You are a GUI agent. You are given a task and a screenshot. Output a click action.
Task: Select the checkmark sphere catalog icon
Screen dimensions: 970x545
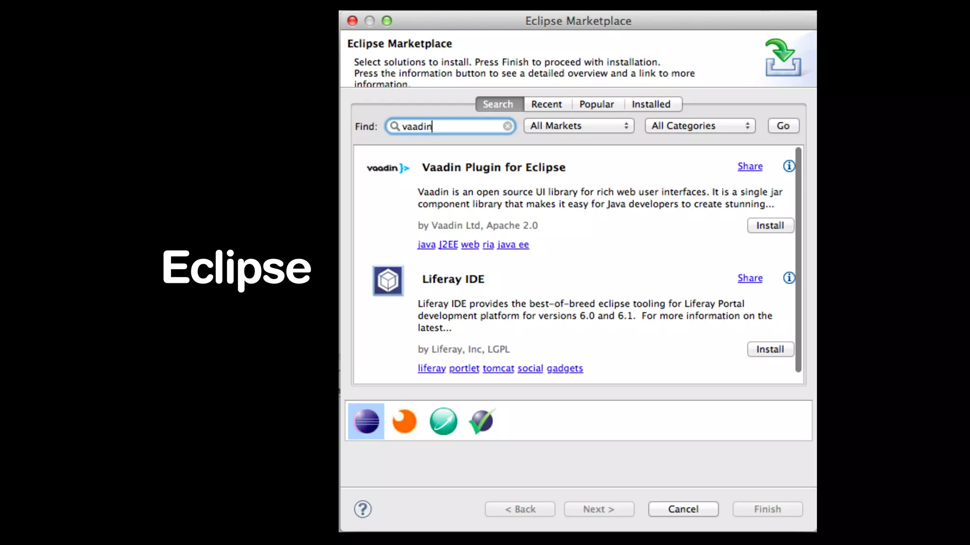[482, 421]
